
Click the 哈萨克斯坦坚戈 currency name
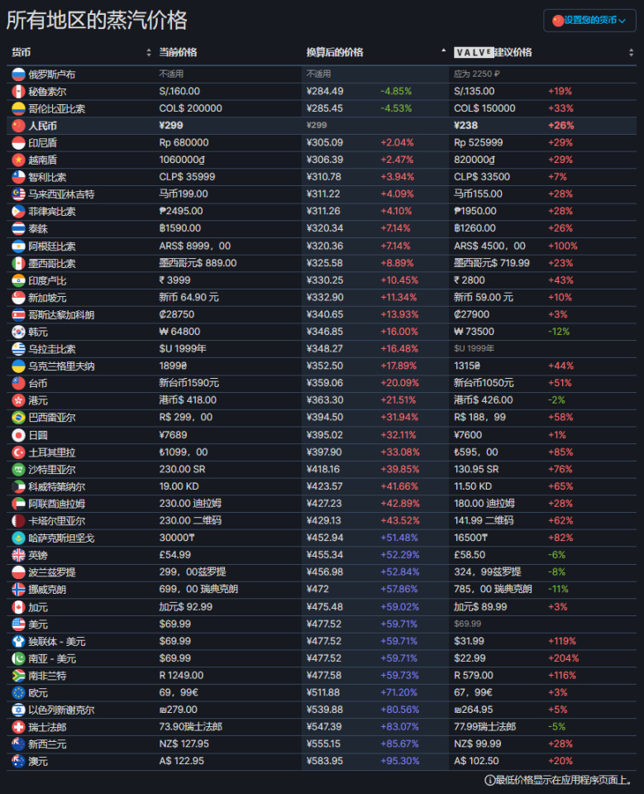[x=61, y=538]
